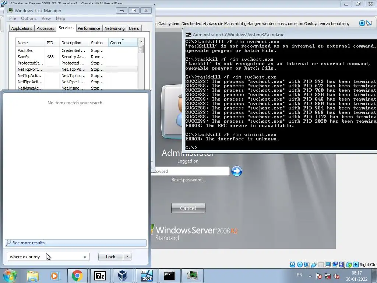Sort services by Status column header
Screen dimensions: 377x283
(x=98, y=43)
